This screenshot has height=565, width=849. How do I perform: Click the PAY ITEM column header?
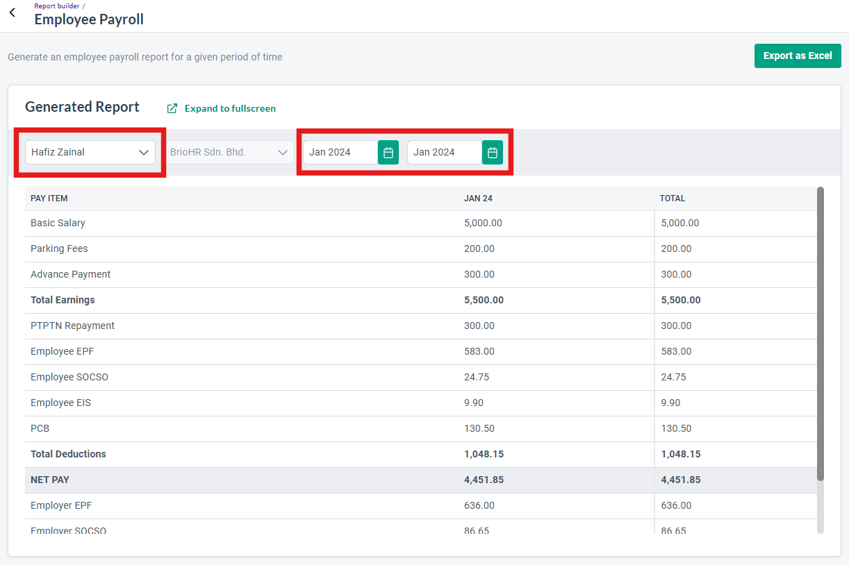[47, 198]
